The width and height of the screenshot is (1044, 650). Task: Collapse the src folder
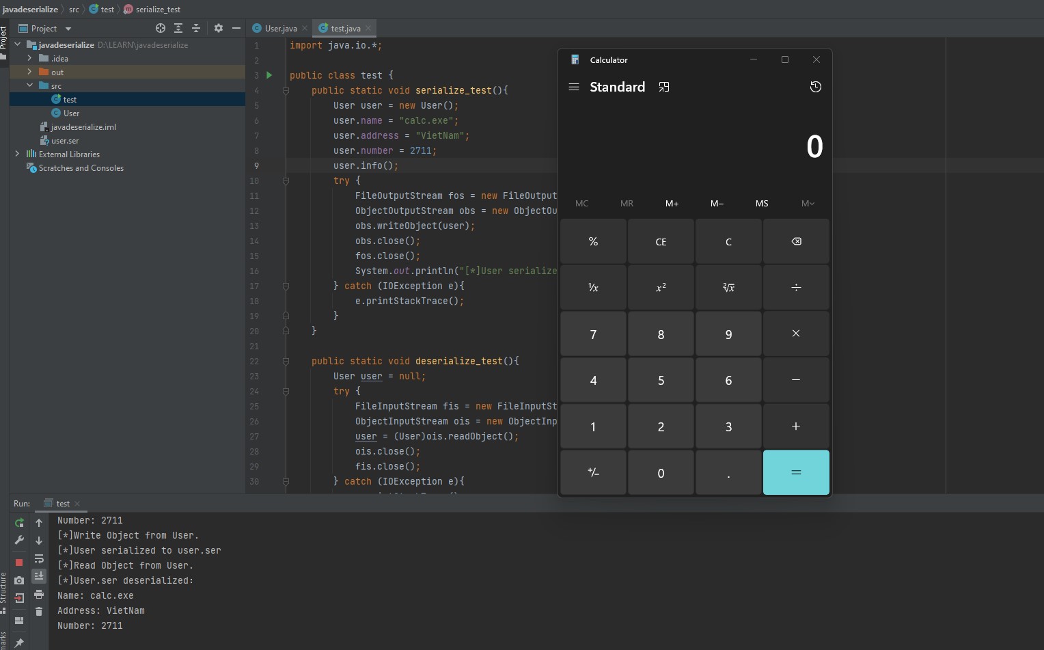click(29, 85)
